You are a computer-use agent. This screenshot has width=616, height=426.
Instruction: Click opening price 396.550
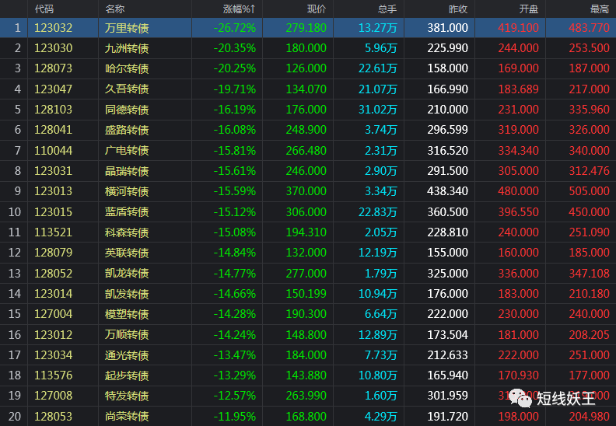pos(518,212)
